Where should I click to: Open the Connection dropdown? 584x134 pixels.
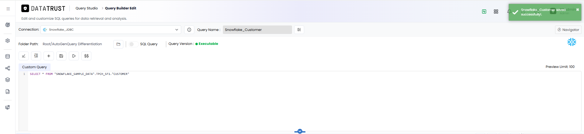click(x=111, y=30)
